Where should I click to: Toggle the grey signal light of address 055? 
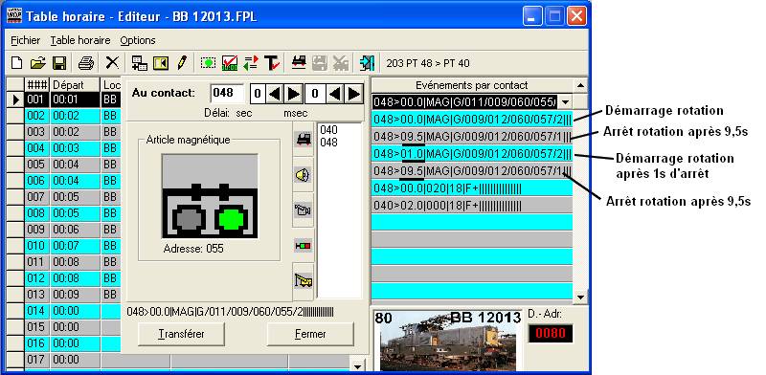click(189, 219)
